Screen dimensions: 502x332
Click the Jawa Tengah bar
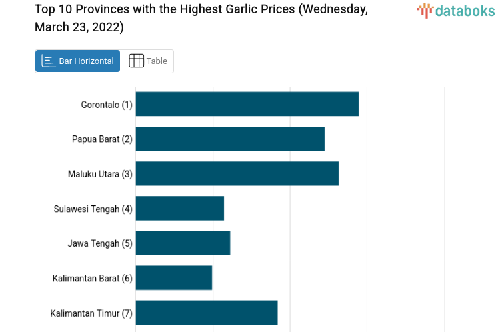tap(183, 243)
